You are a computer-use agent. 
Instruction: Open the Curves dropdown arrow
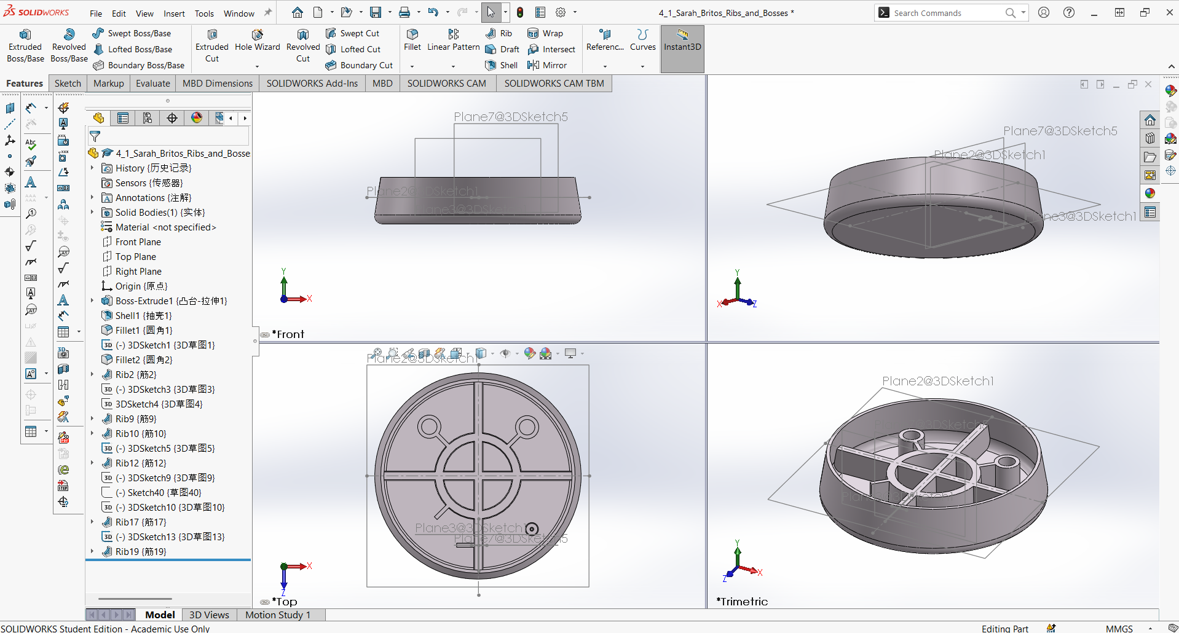pyautogui.click(x=642, y=66)
